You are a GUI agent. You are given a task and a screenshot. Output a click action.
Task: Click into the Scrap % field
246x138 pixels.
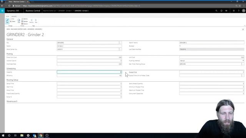click(x=89, y=97)
